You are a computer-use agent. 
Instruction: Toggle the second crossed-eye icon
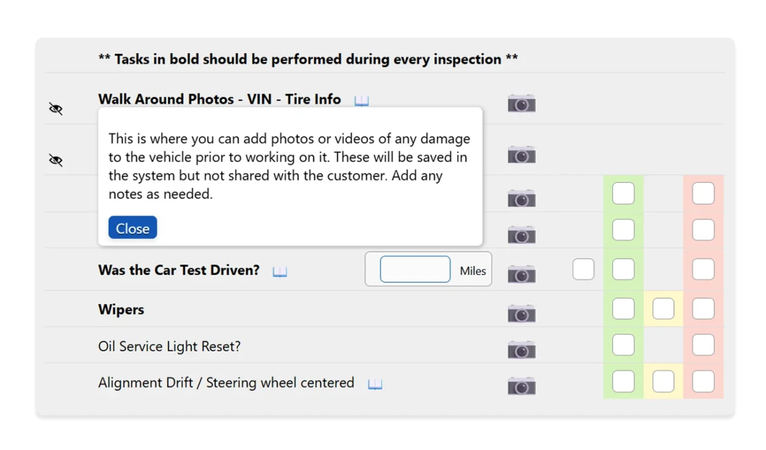pyautogui.click(x=55, y=159)
